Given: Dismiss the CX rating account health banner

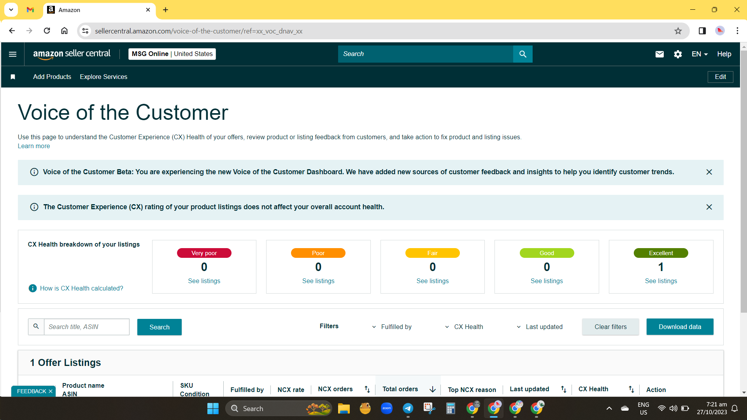Looking at the screenshot, I should [x=709, y=207].
